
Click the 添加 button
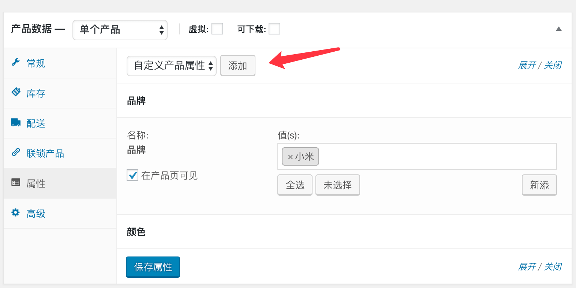click(238, 66)
